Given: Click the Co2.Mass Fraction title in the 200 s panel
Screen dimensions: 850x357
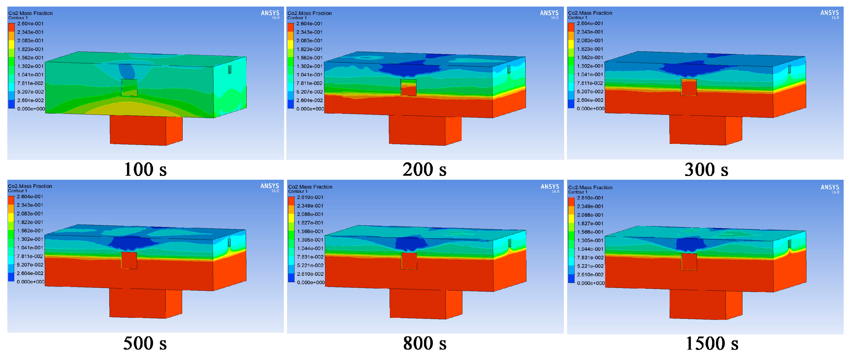Looking at the screenshot, I should coord(309,13).
